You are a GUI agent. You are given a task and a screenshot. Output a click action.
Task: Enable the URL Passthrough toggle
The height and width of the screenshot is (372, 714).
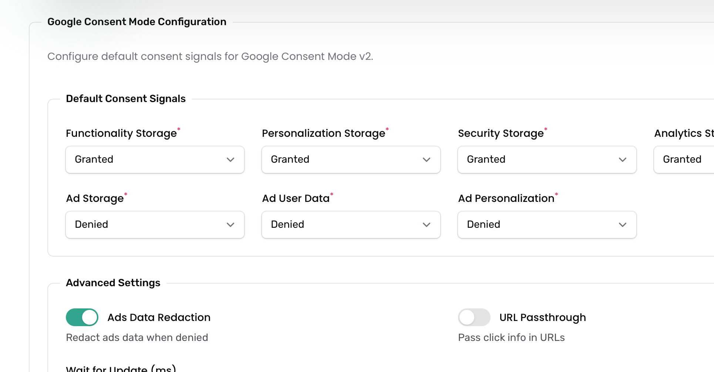[474, 317]
